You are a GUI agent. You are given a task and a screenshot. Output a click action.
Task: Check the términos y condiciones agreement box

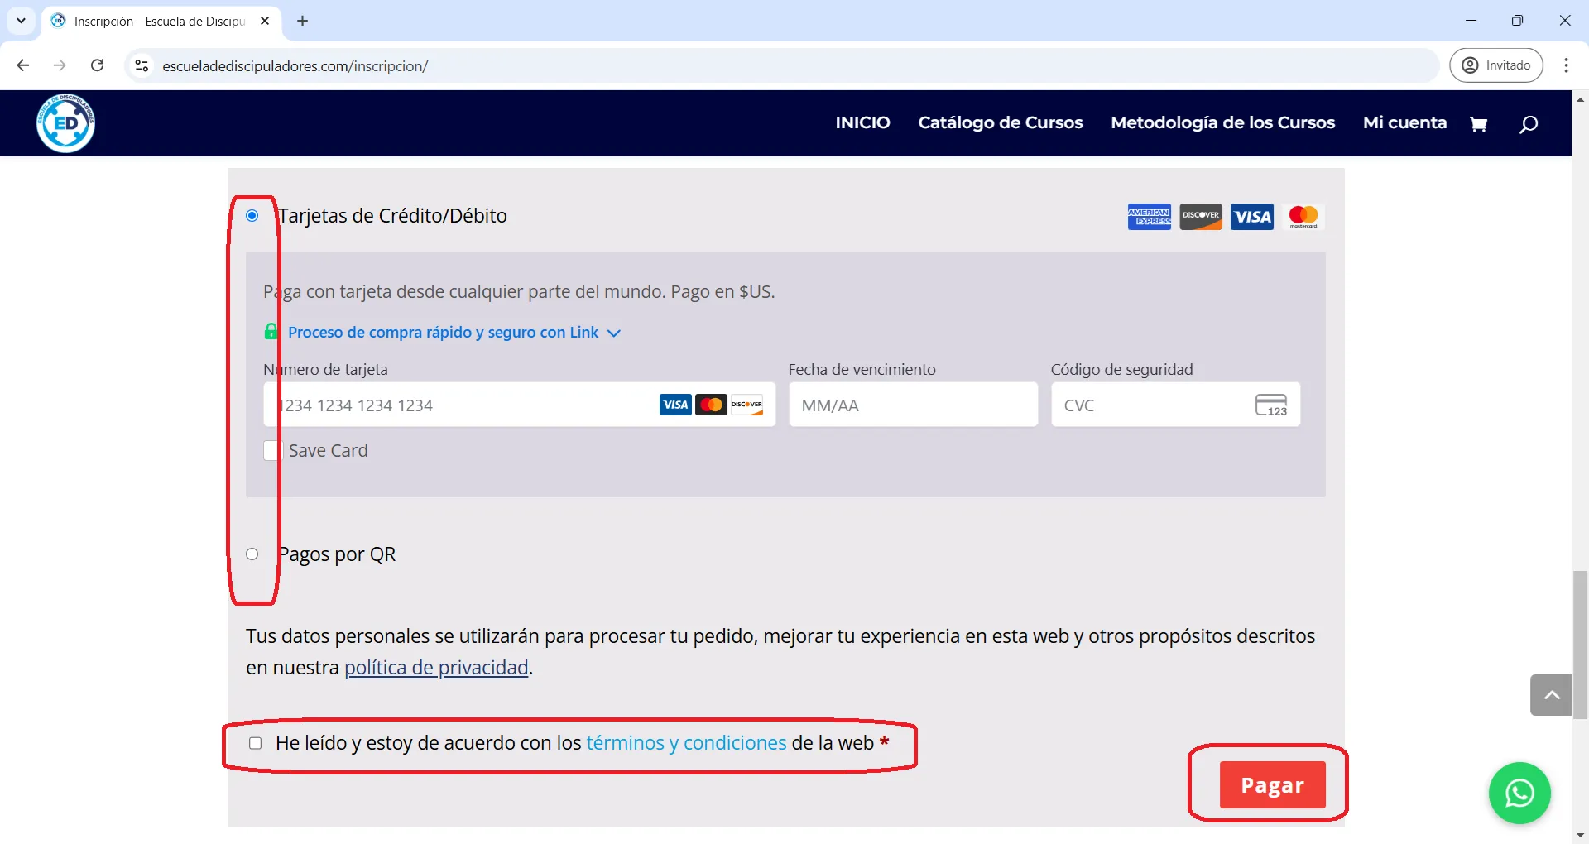(255, 743)
